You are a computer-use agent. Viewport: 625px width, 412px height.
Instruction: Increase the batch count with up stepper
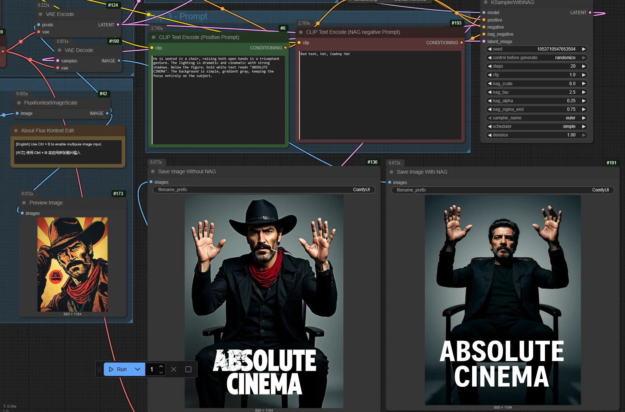(161, 366)
